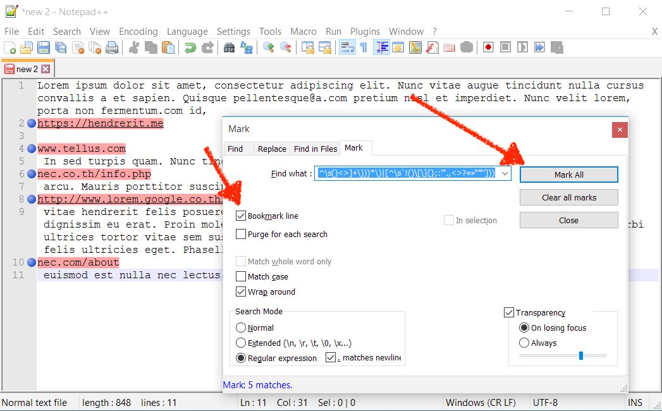This screenshot has height=411, width=662.
Task: Toggle the Word wrap toolbar icon
Action: 347,47
